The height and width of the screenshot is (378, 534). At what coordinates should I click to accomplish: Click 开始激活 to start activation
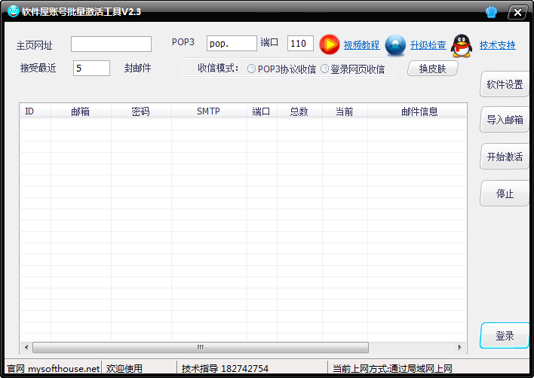[505, 157]
